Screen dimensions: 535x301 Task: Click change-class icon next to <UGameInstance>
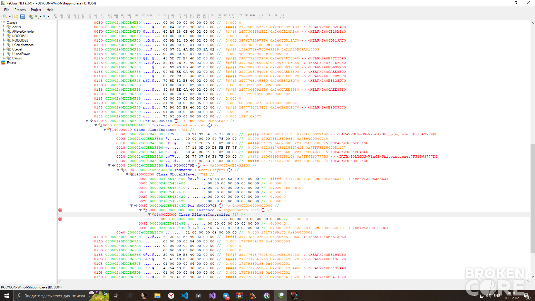click(210, 125)
